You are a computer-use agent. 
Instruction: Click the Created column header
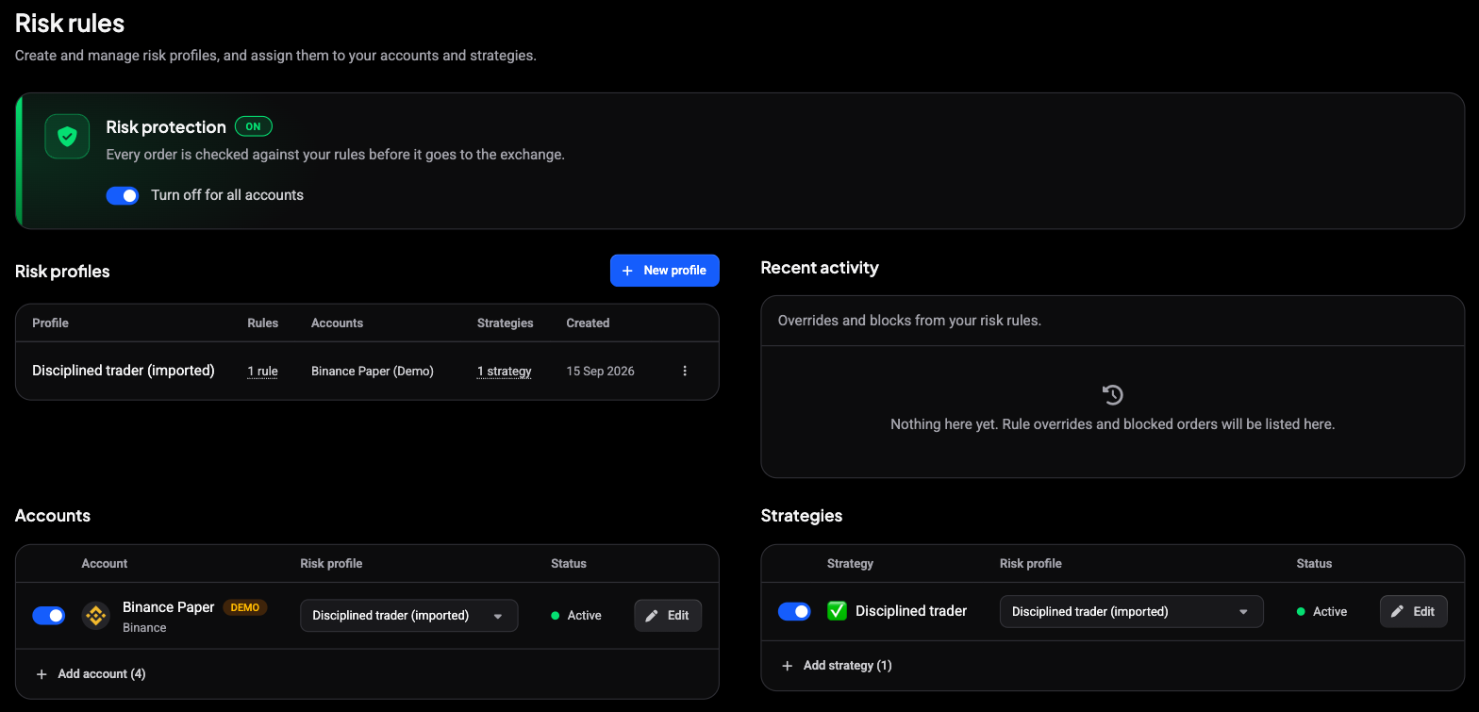pos(588,323)
